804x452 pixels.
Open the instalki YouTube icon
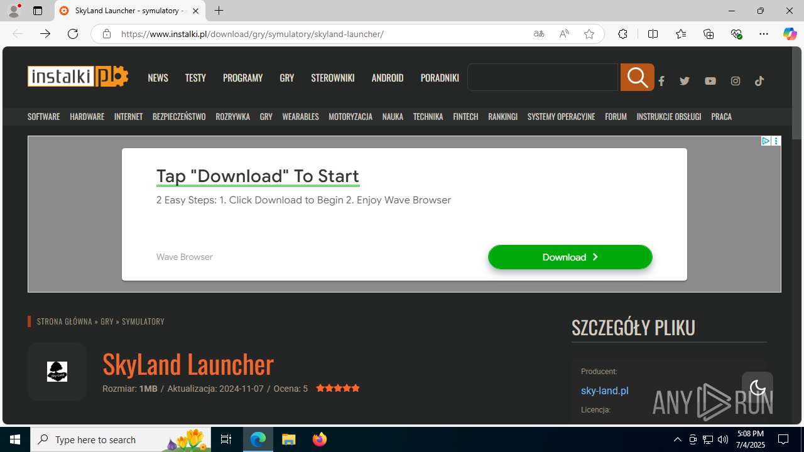point(710,81)
